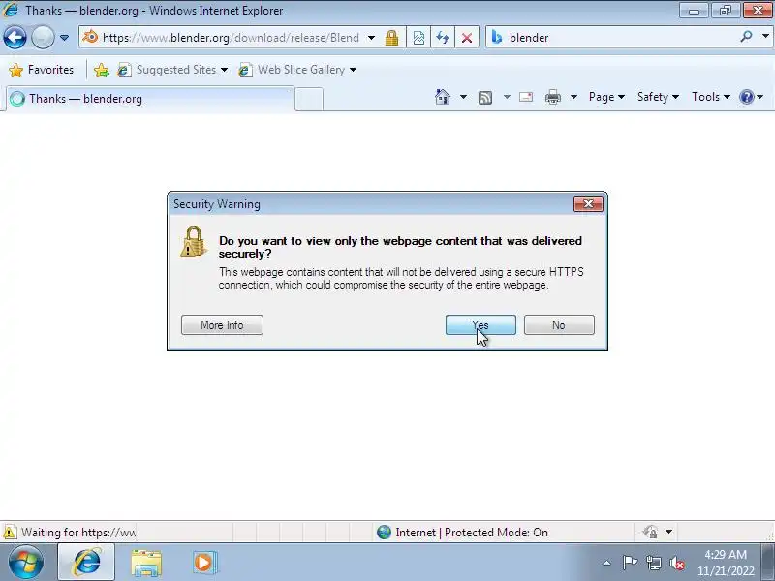Open the Favorites star button
The image size is (775, 581).
41,70
